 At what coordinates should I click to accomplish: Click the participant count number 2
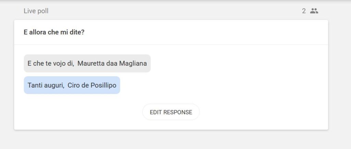point(304,11)
